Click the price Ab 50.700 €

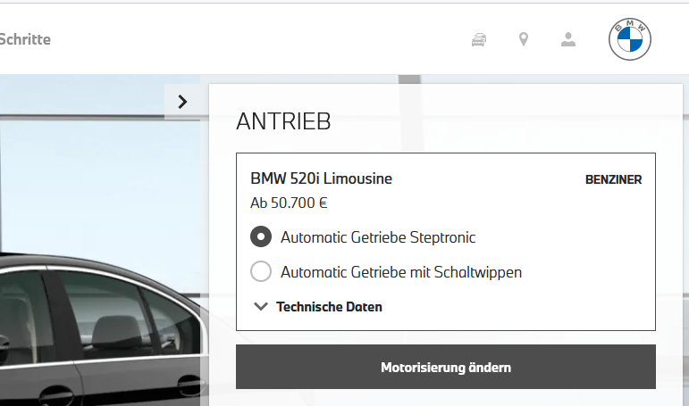click(289, 203)
